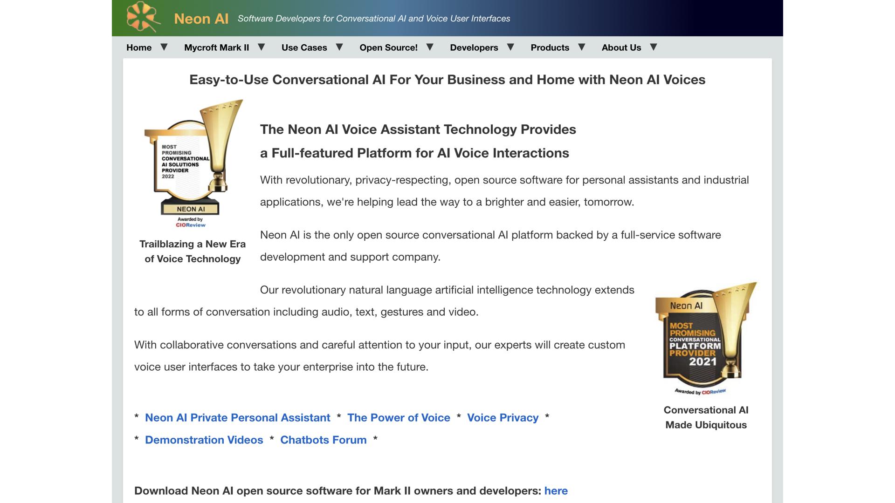The height and width of the screenshot is (503, 895).
Task: Open the Products menu item
Action: click(x=550, y=48)
